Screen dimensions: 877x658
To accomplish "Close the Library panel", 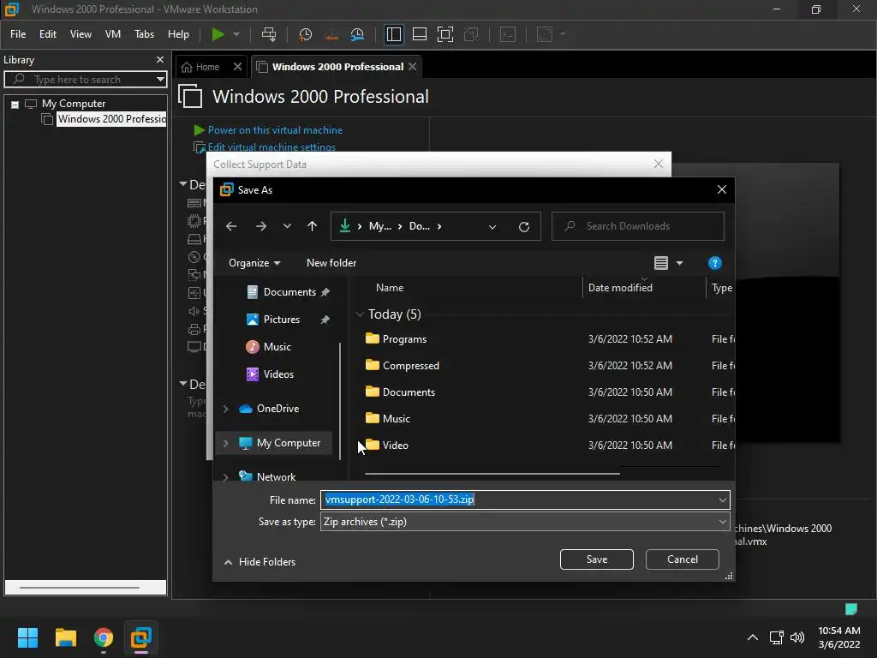I will (160, 59).
